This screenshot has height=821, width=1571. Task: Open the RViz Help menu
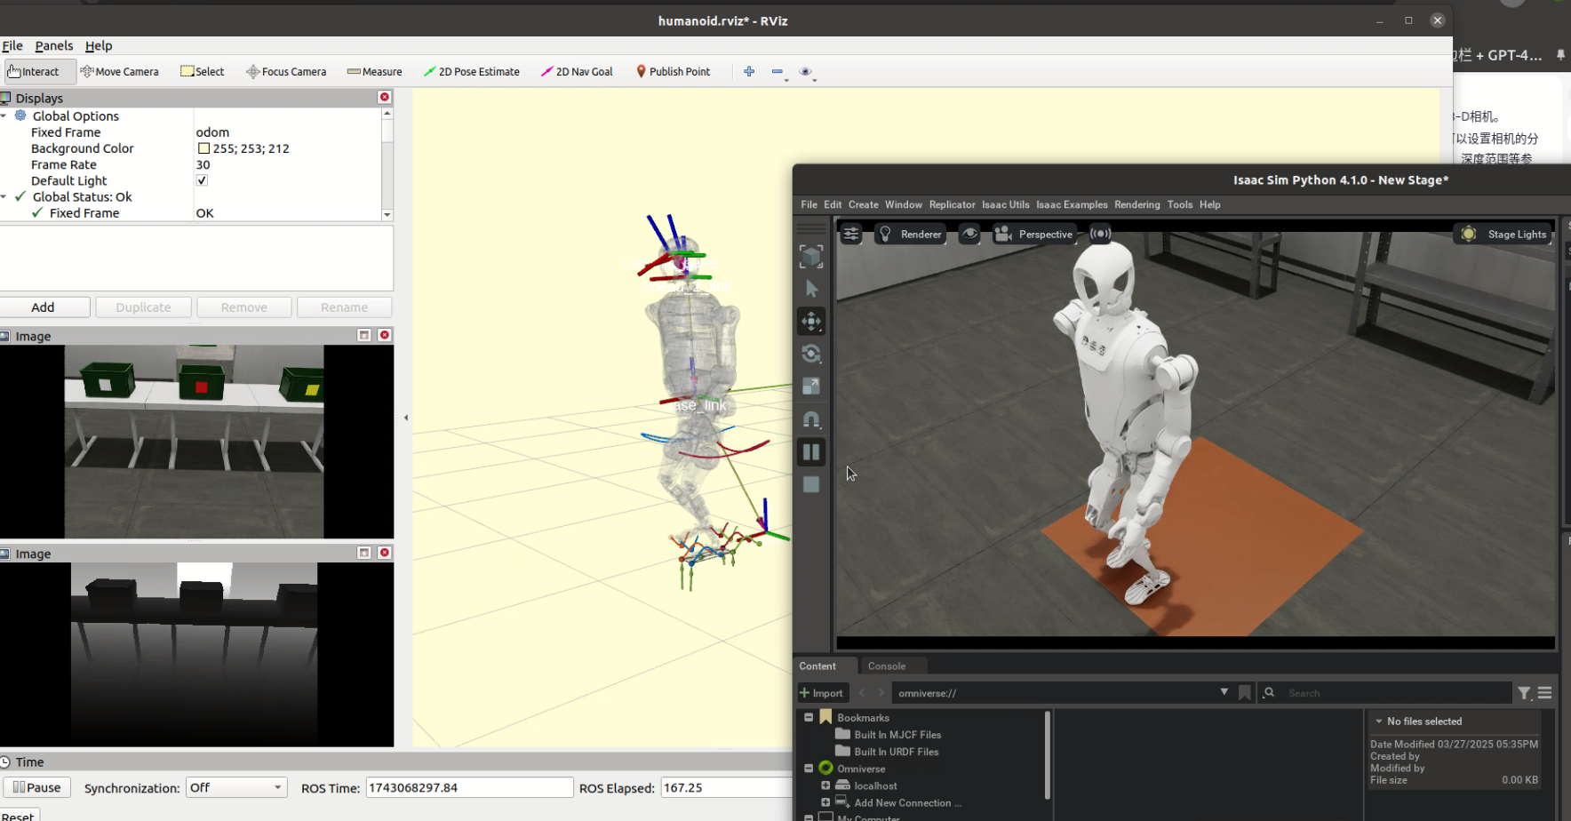click(x=99, y=45)
